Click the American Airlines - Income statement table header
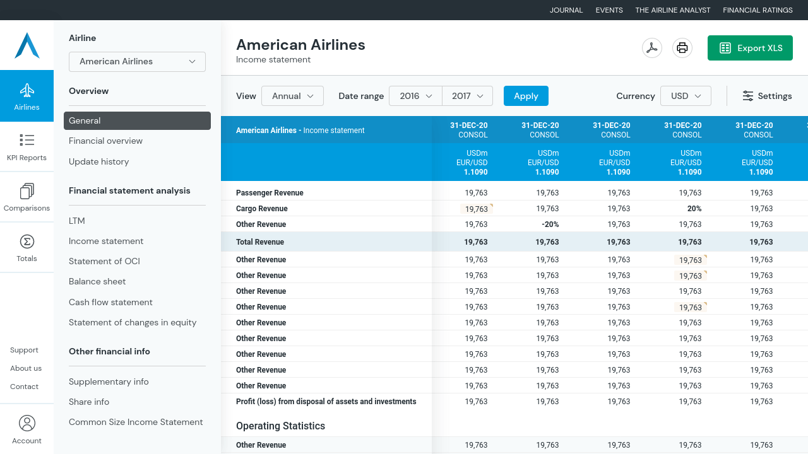Image resolution: width=808 pixels, height=454 pixels. pos(300,131)
